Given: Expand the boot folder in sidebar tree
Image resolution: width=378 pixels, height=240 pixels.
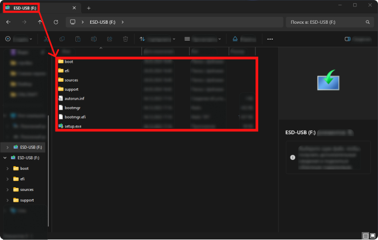Looking at the screenshot, I should 7,168.
